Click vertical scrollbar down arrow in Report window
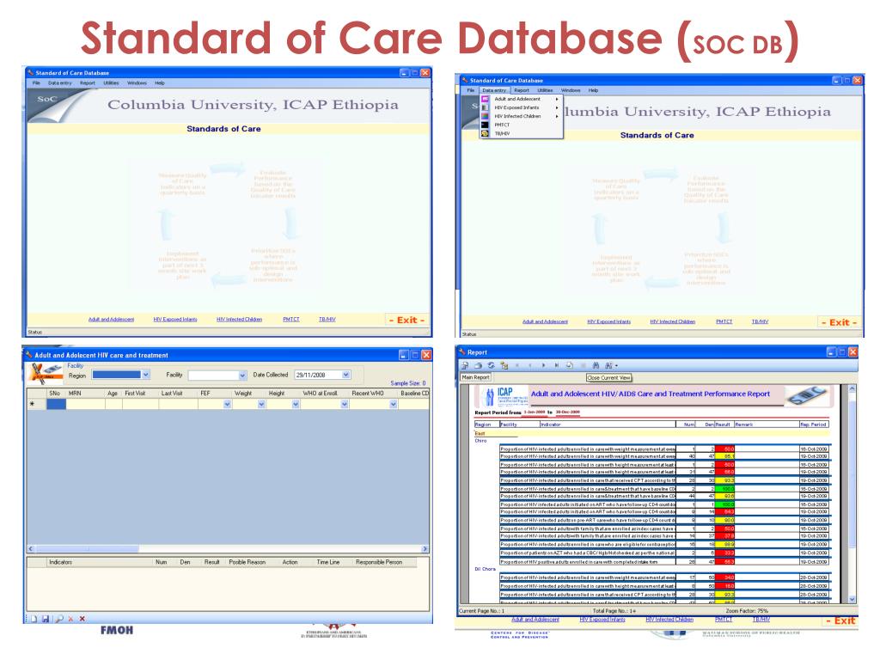 click(x=852, y=599)
